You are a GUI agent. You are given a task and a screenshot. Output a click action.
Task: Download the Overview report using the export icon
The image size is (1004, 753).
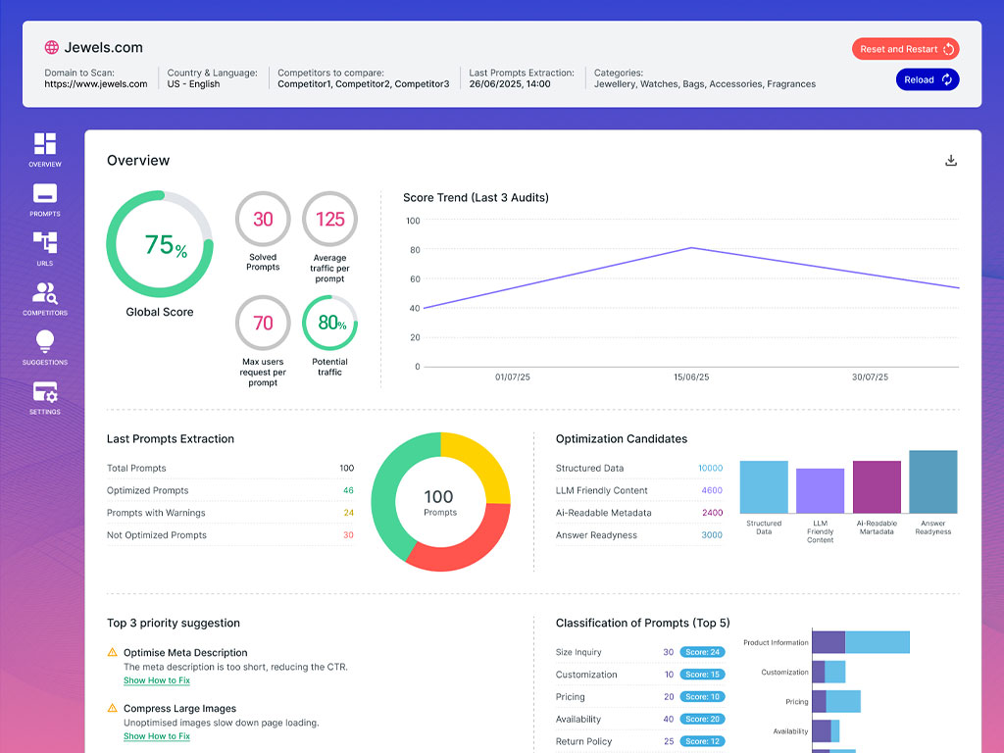pyautogui.click(x=950, y=159)
